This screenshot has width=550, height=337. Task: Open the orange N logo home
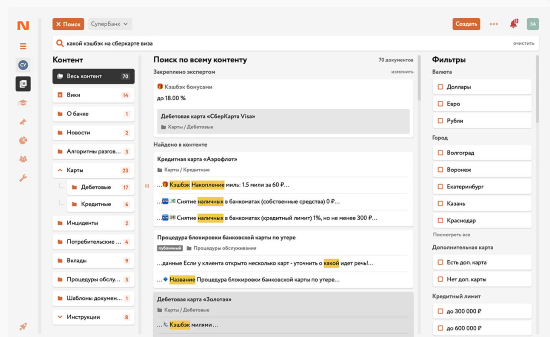pos(23,25)
